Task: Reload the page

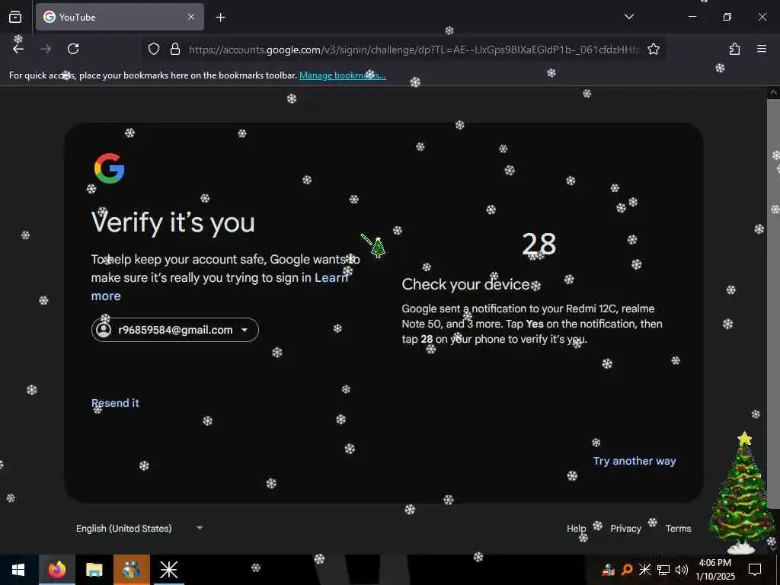Action: coord(73,49)
